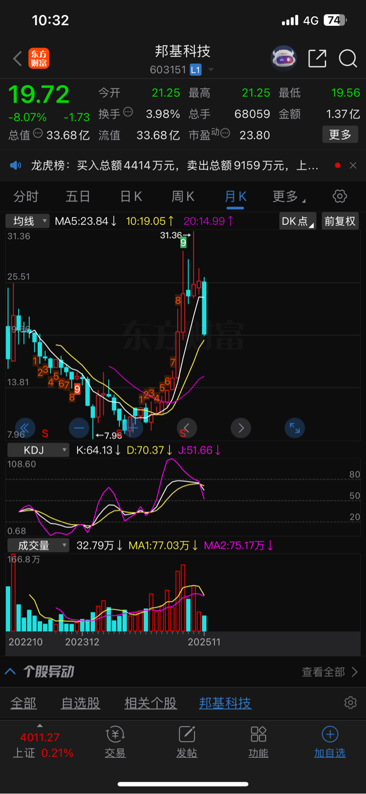Image resolution: width=366 pixels, height=794 pixels.
Task: Select the 自选股 filter tab
Action: [x=81, y=703]
